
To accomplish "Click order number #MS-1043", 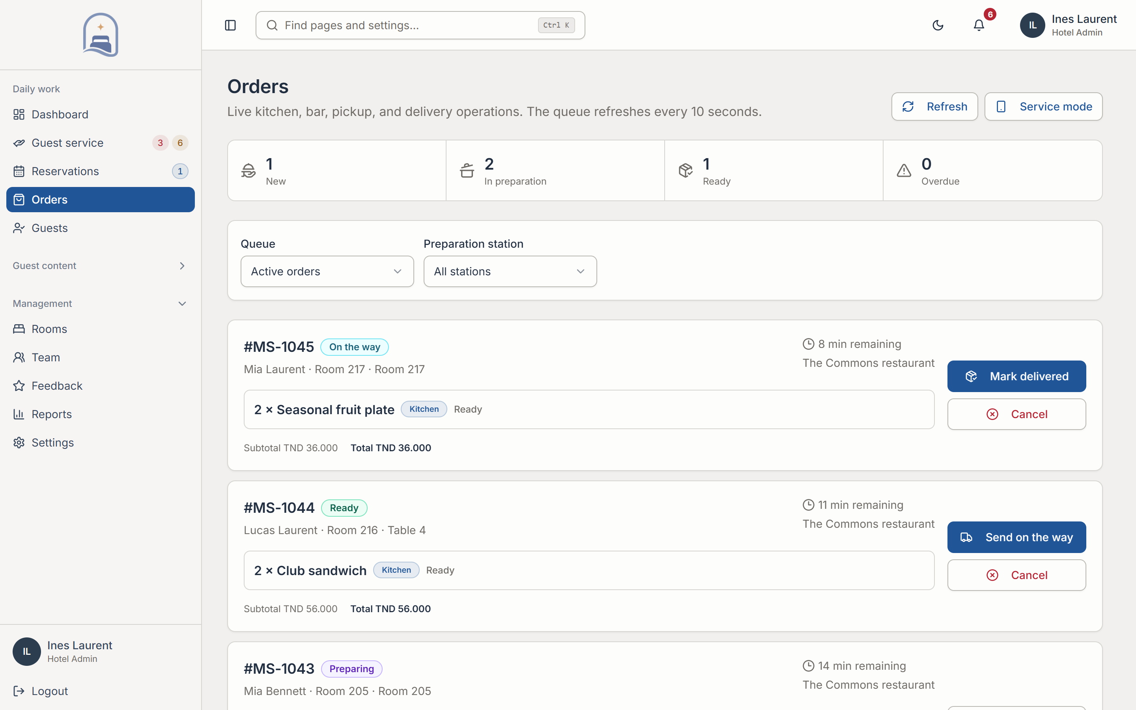I will click(x=279, y=669).
